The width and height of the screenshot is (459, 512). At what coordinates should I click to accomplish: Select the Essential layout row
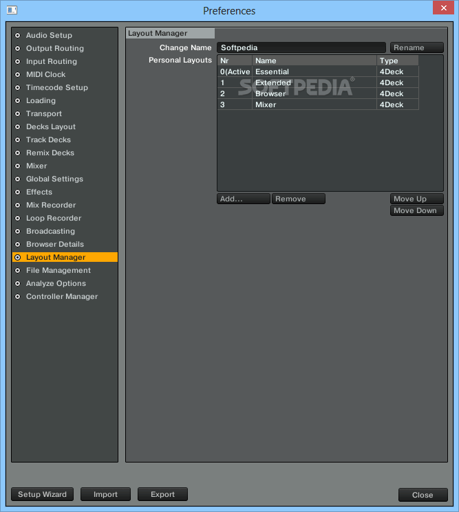[318, 72]
